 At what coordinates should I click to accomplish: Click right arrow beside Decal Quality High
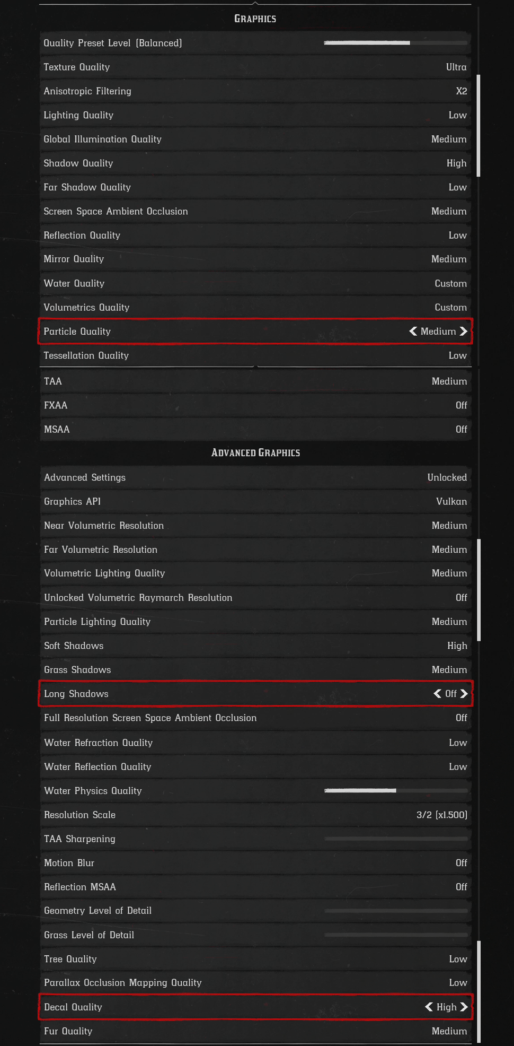(x=464, y=1007)
